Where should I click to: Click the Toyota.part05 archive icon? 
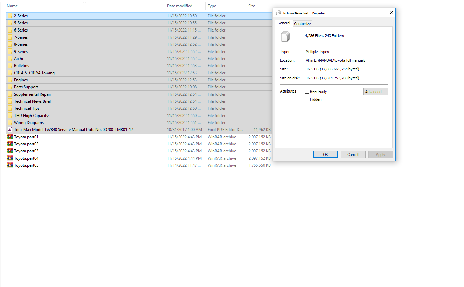click(x=10, y=165)
